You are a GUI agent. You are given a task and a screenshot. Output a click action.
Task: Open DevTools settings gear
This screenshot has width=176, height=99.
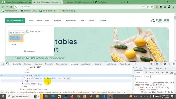click(165, 64)
